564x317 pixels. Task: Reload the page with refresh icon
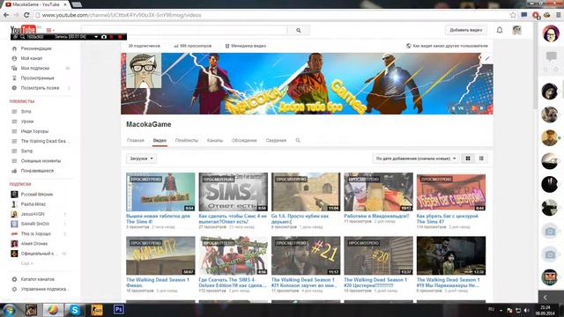click(26, 15)
